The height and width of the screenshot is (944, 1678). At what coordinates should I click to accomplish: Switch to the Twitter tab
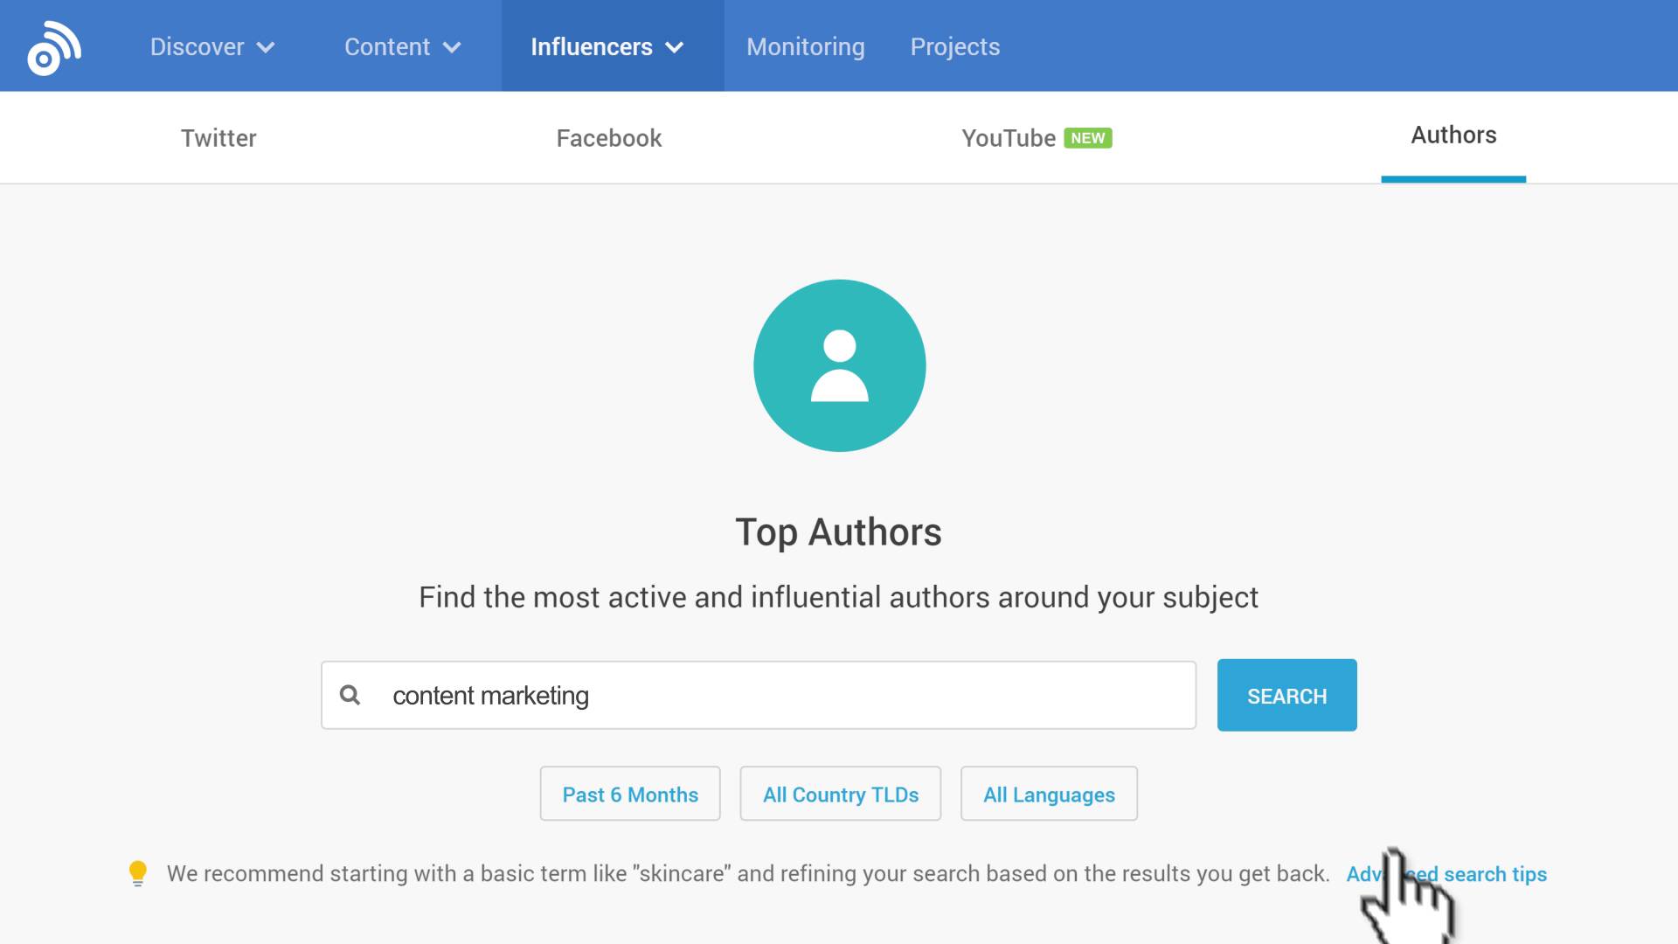point(218,138)
